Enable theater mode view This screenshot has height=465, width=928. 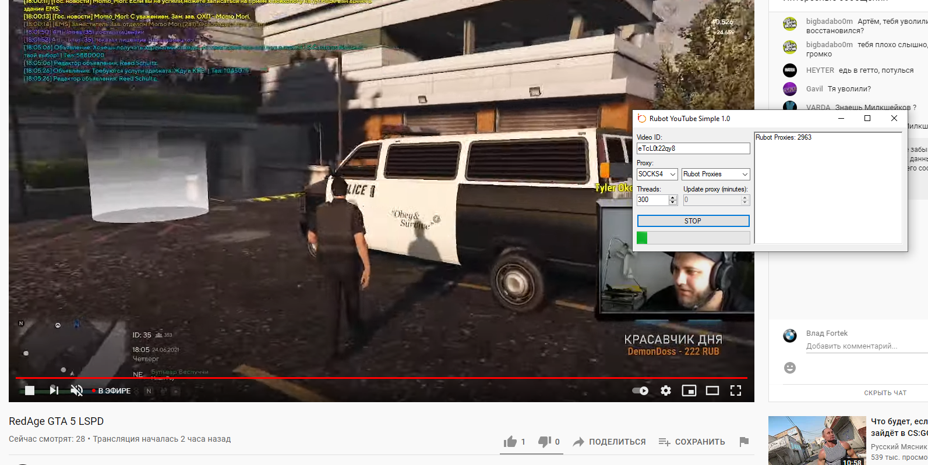[x=712, y=391]
